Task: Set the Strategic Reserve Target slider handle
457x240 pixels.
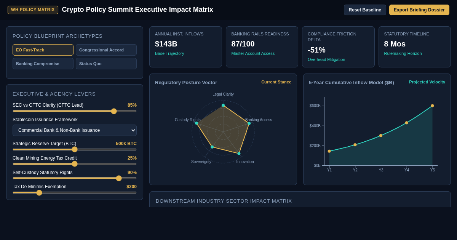Action: pos(75,149)
